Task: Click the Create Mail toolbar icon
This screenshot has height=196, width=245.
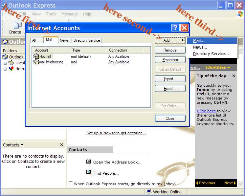Action: (17, 26)
